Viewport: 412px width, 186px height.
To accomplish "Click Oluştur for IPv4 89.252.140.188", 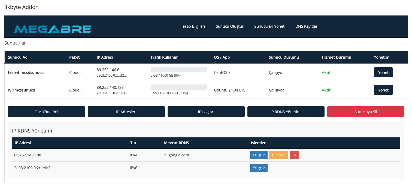I will point(259,155).
